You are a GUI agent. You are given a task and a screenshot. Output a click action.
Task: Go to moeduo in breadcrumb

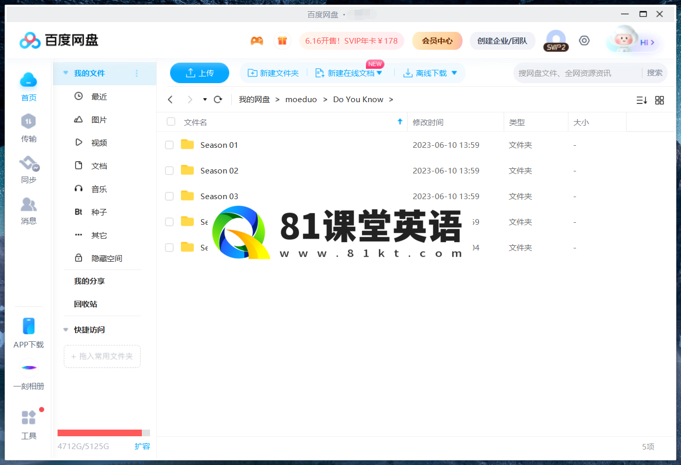[x=301, y=100]
